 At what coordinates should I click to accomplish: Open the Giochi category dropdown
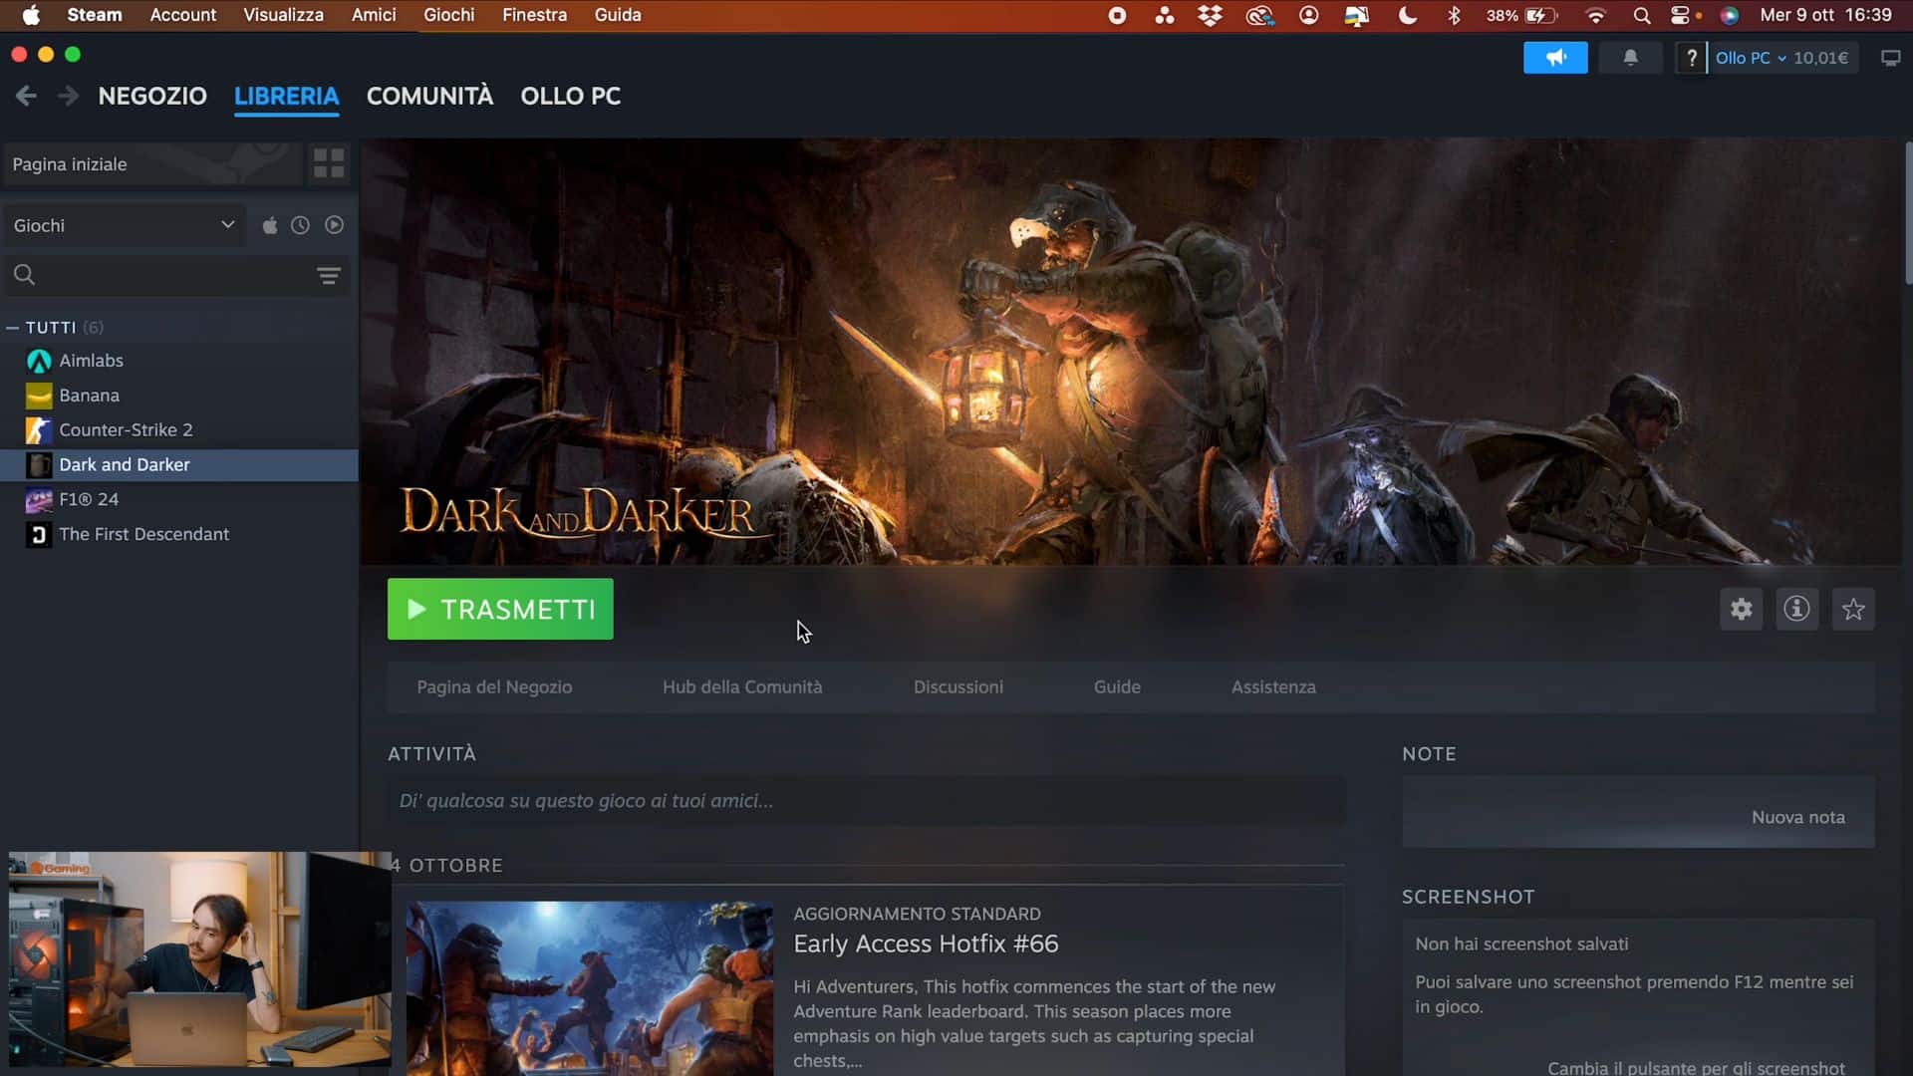[124, 225]
